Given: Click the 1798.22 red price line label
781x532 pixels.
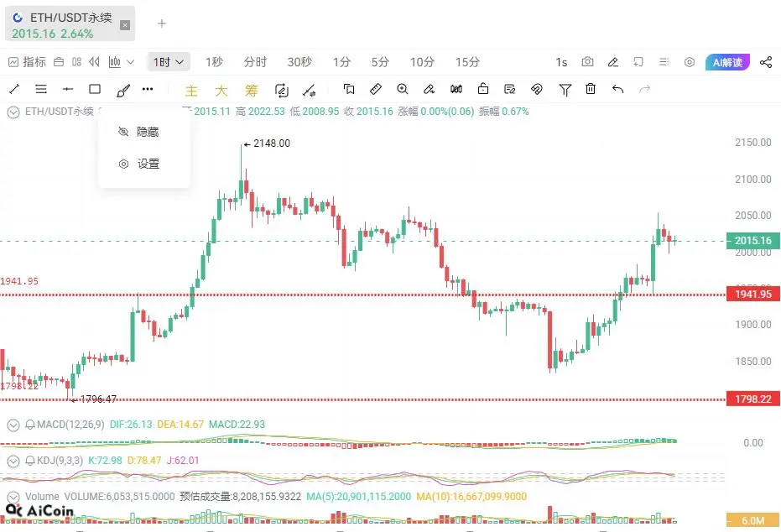Looking at the screenshot, I should pos(753,399).
